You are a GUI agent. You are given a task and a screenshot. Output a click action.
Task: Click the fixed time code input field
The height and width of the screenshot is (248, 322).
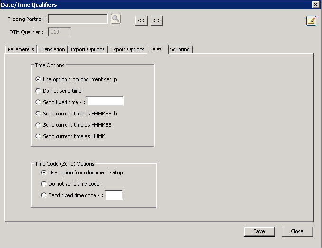(114, 195)
